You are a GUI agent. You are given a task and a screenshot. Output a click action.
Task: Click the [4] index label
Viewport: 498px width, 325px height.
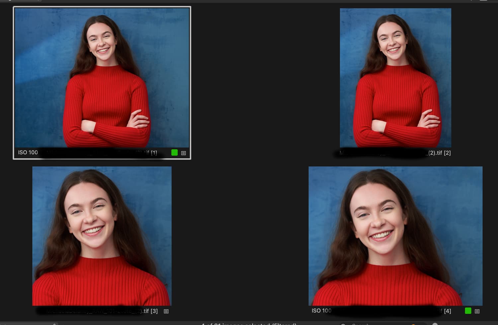[448, 311]
